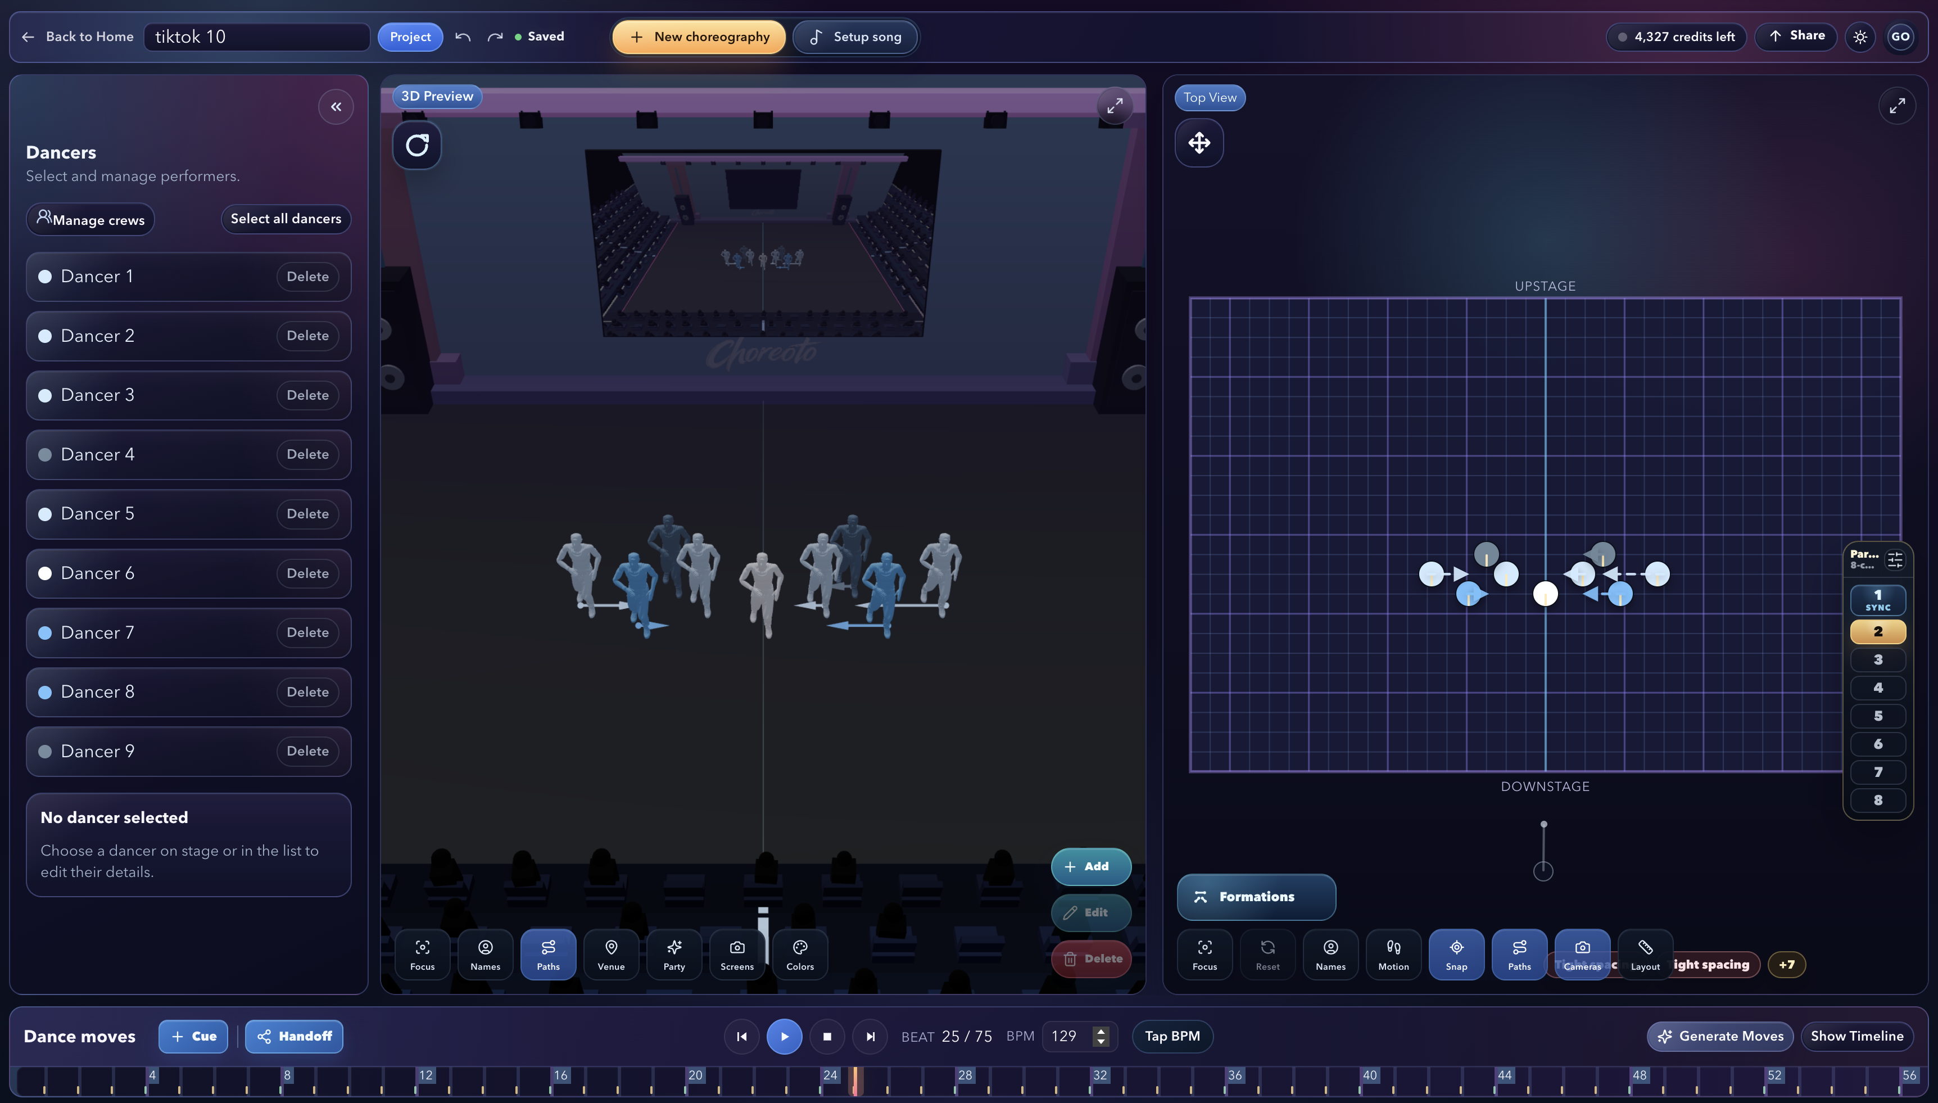Click Generate Moves
Viewport: 1938px width, 1103px height.
click(1720, 1036)
